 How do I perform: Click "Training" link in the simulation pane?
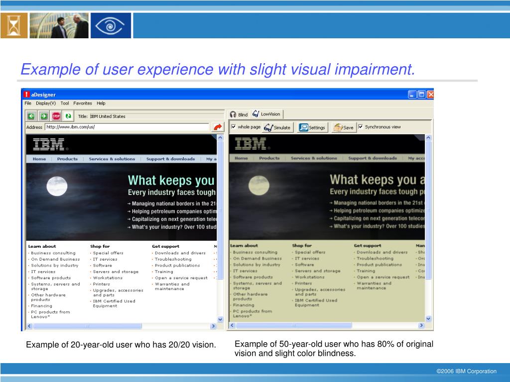tap(366, 271)
